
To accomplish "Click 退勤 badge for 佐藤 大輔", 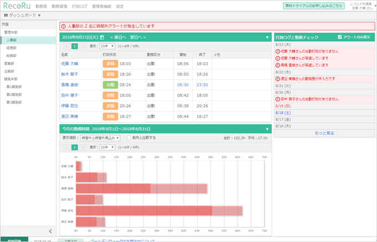I will [110, 64].
